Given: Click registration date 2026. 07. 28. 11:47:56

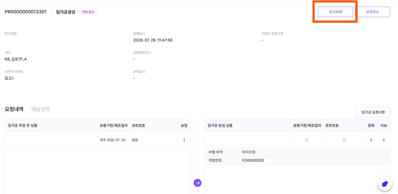Looking at the screenshot, I should [x=153, y=40].
